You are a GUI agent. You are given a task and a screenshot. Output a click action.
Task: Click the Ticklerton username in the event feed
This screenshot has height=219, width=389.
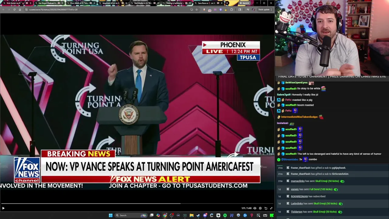point(296,212)
